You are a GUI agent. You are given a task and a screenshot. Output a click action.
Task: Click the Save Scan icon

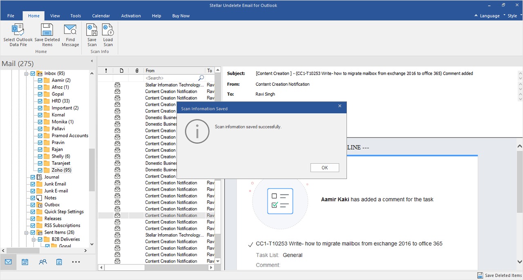[92, 30]
